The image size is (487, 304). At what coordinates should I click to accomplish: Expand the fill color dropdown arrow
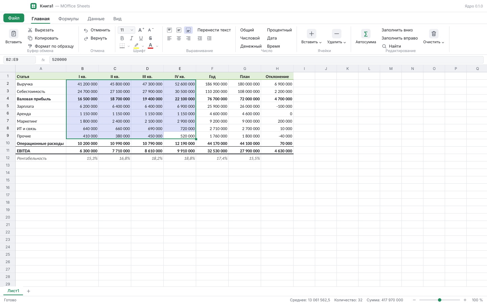pyautogui.click(x=143, y=46)
